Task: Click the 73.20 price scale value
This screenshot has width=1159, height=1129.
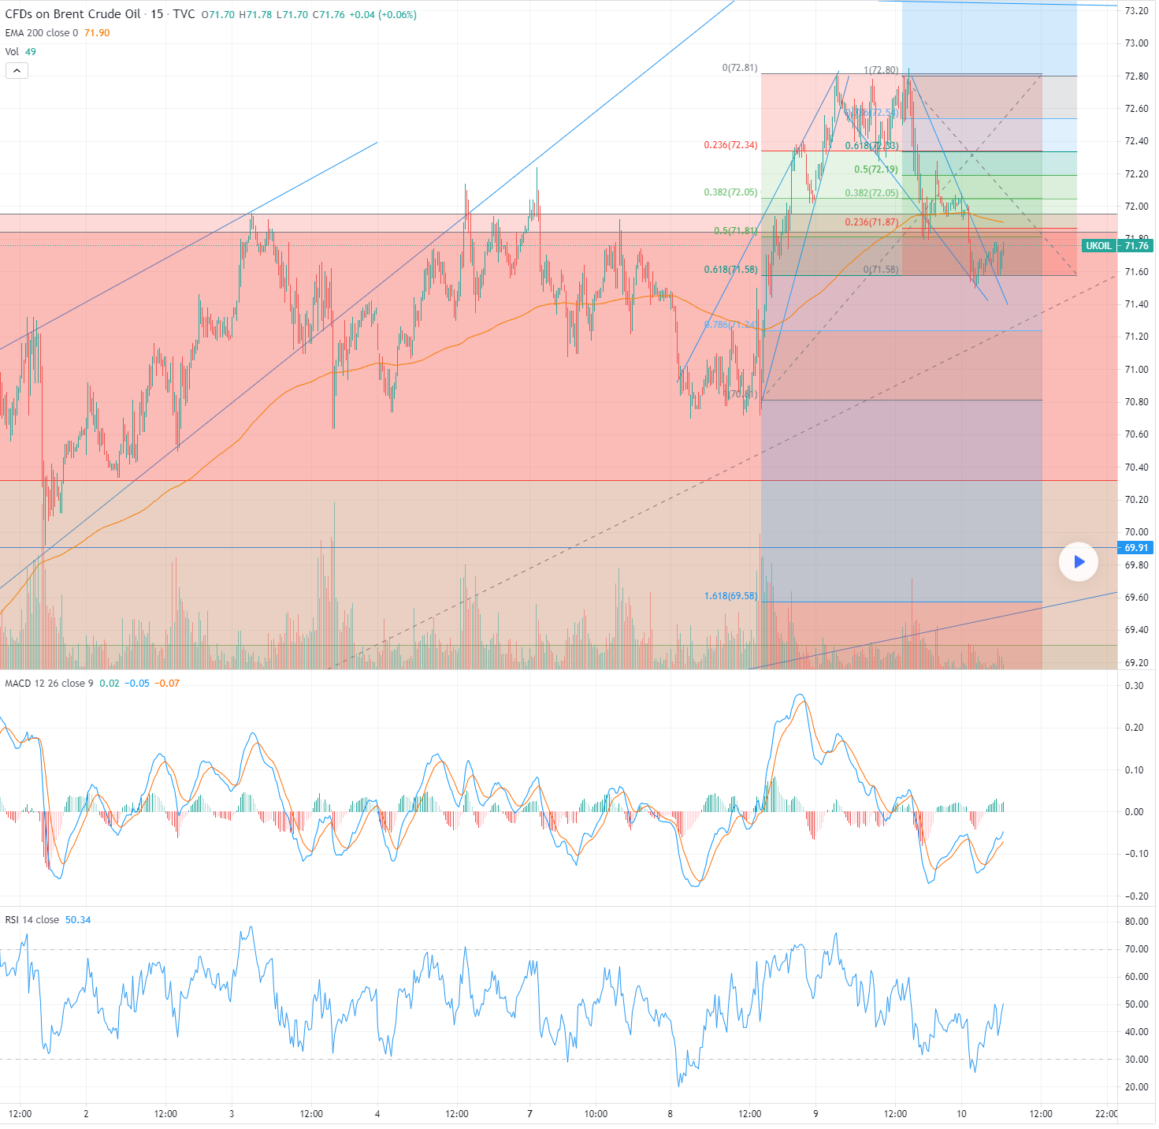Action: coord(1135,11)
